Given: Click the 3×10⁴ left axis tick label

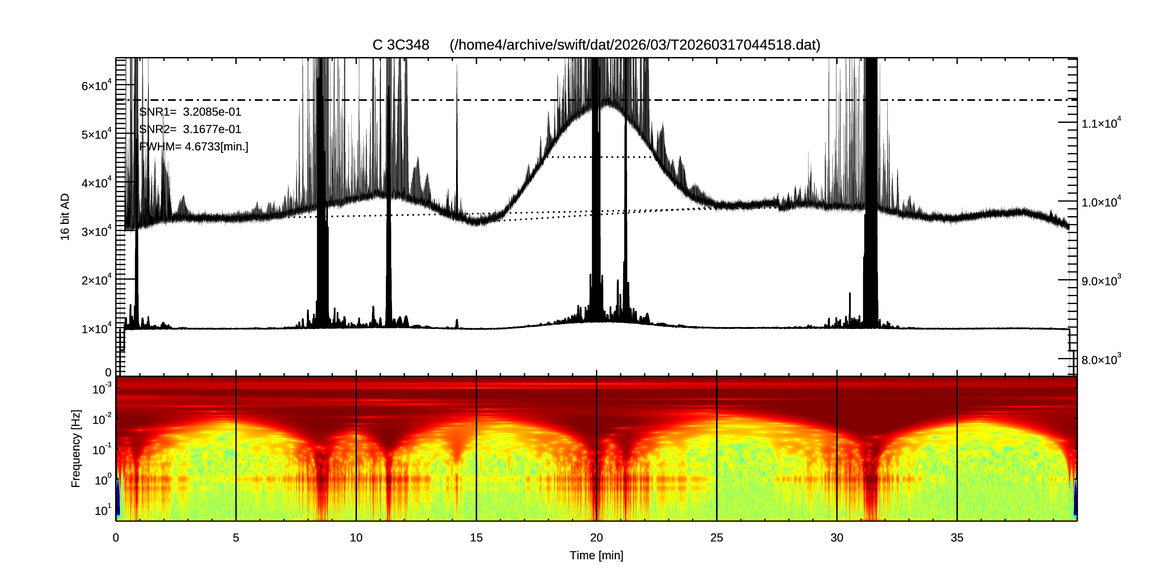Looking at the screenshot, I should [96, 231].
